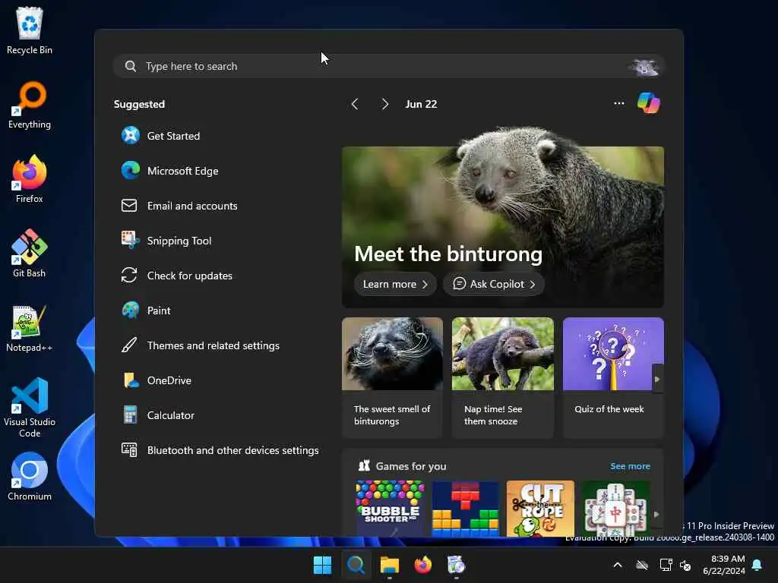This screenshot has width=778, height=583.
Task: Select the Git Bash desktop shortcut
Action: (x=30, y=254)
